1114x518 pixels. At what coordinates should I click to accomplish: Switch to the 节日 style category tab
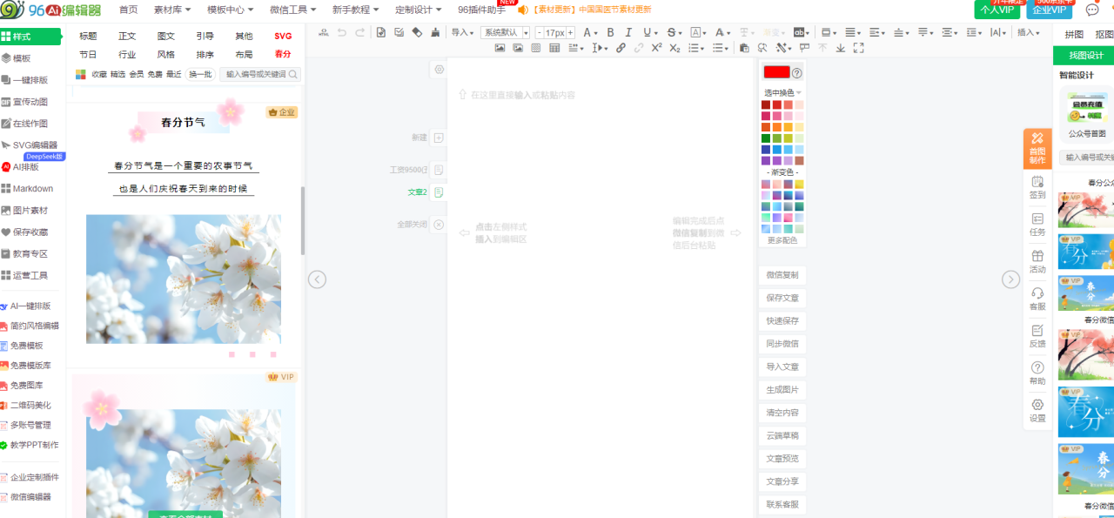coord(89,54)
